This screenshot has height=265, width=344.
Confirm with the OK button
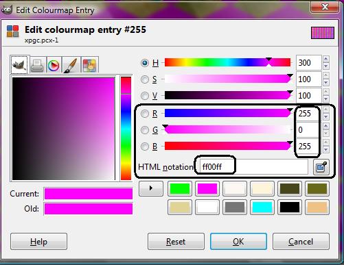238,241
